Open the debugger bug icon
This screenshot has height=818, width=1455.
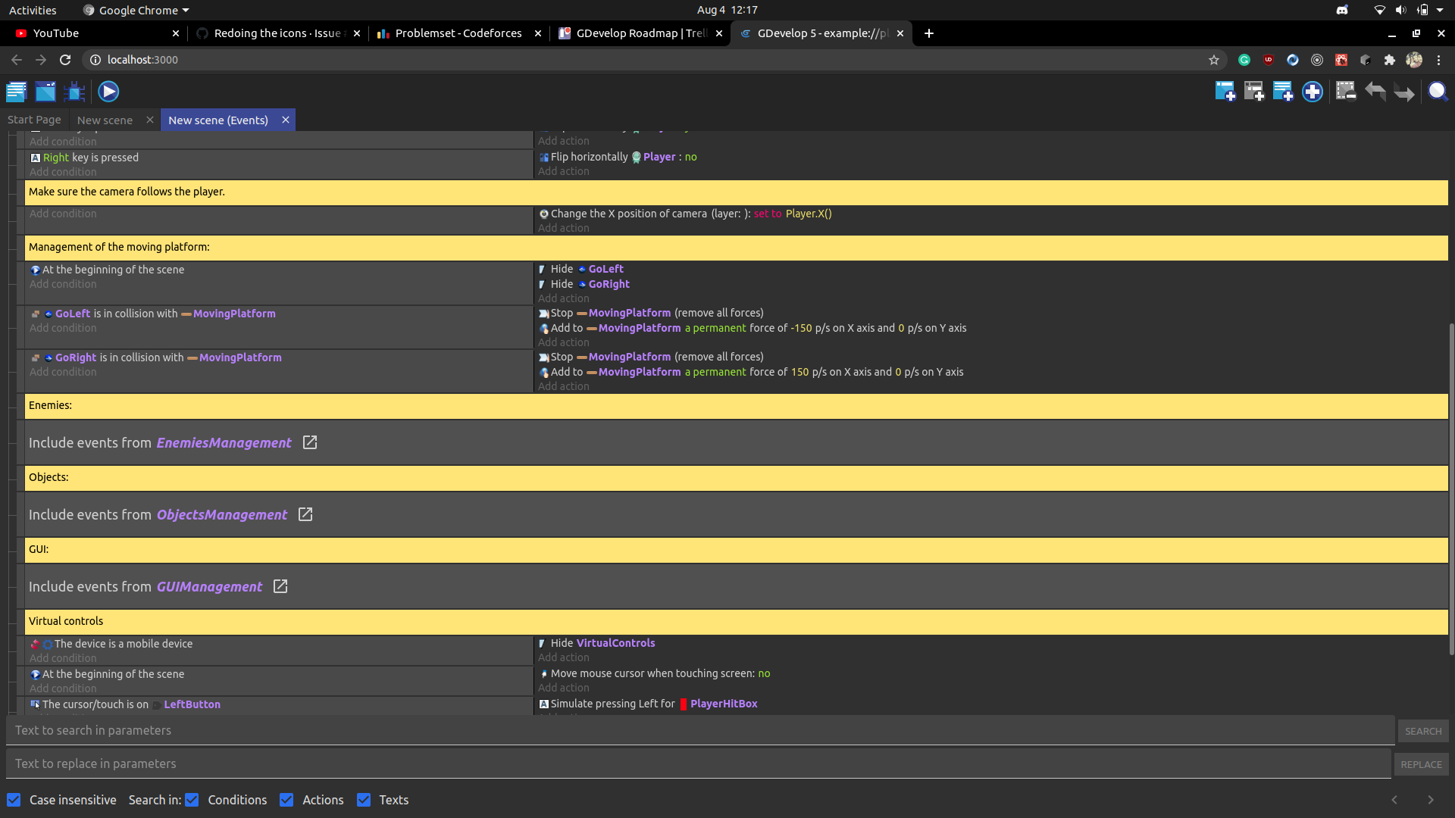click(74, 92)
